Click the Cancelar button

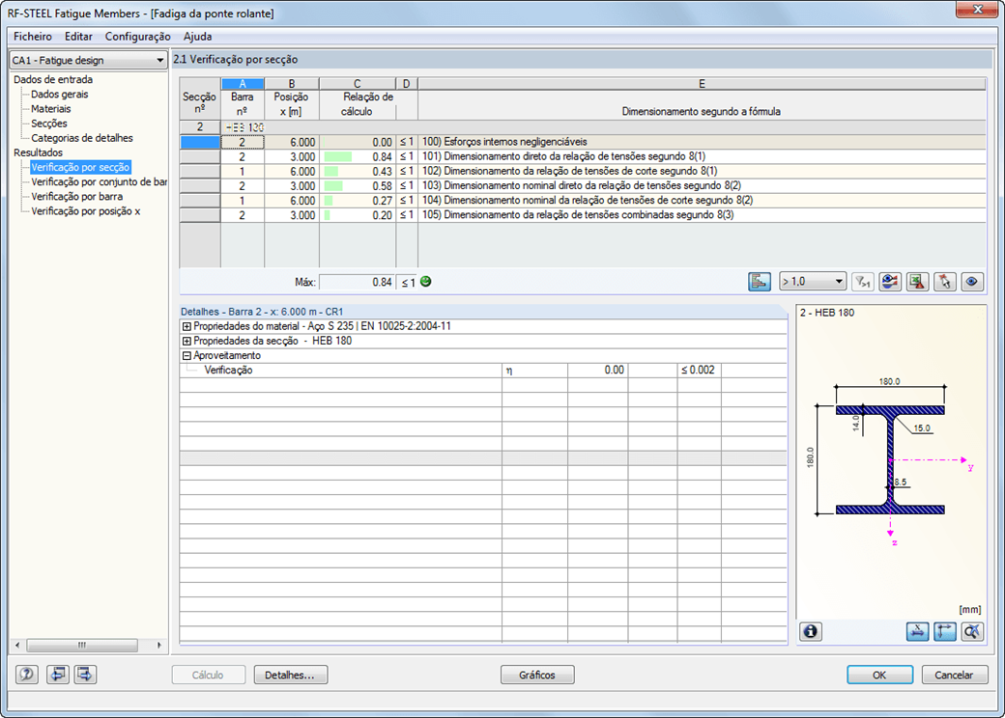pyautogui.click(x=954, y=675)
